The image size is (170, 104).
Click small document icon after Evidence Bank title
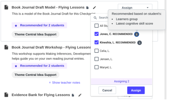tap(73, 95)
